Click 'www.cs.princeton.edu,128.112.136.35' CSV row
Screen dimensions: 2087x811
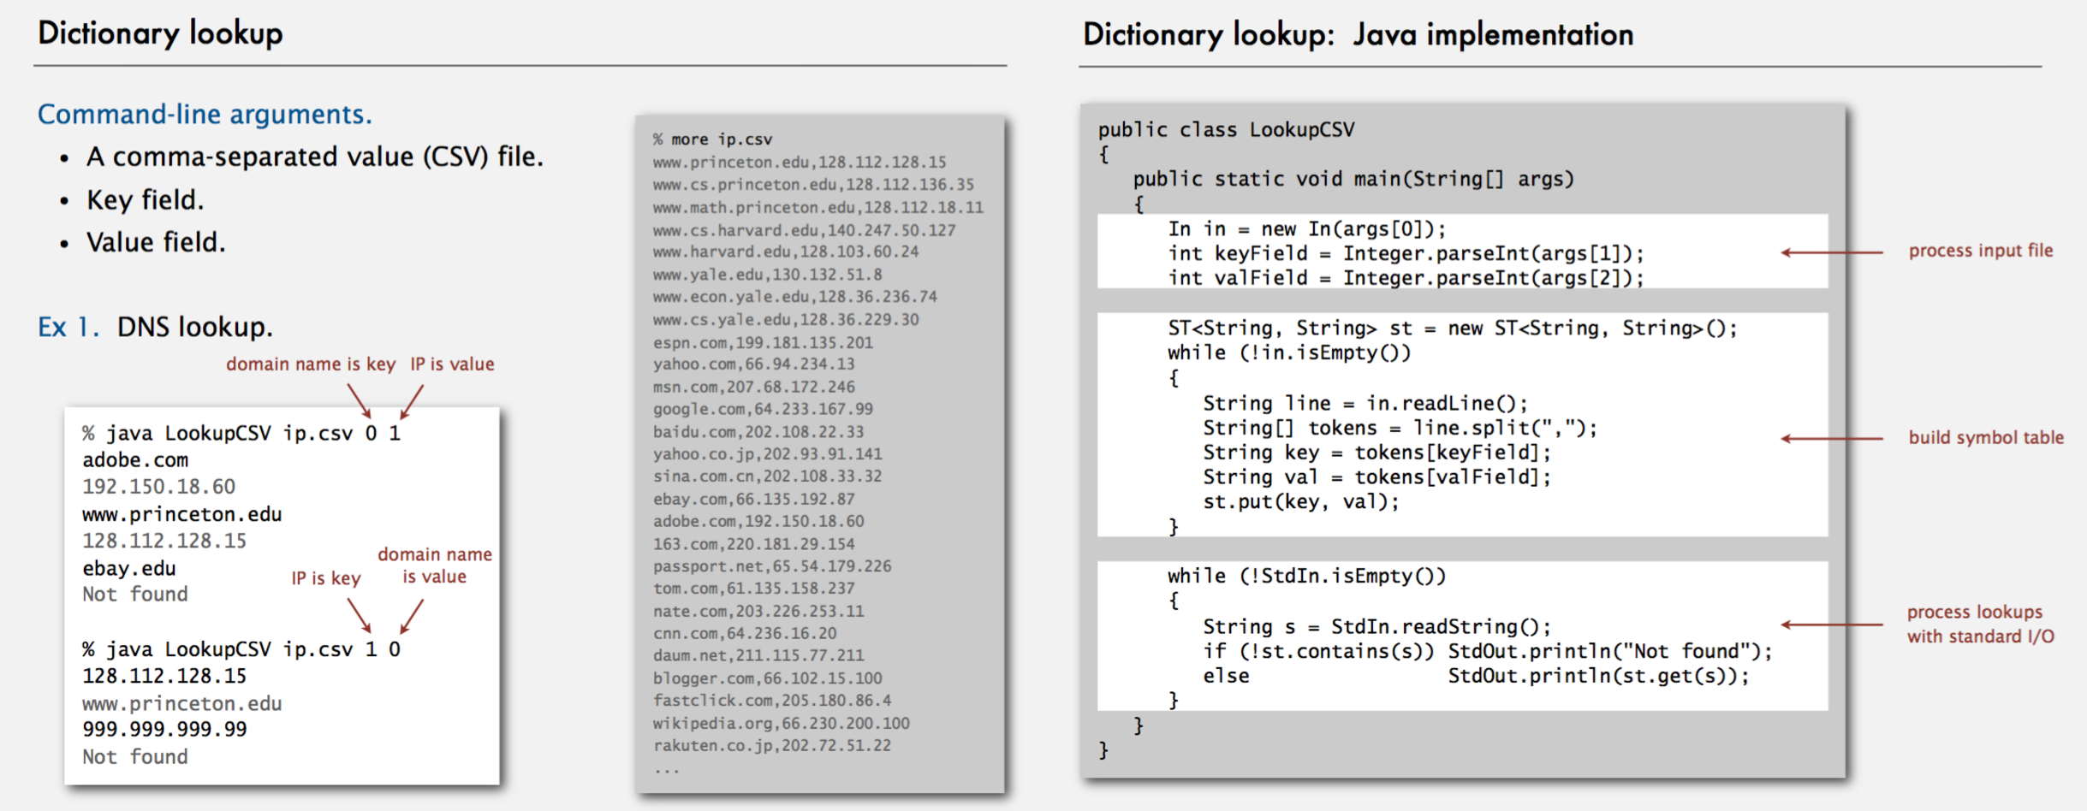(x=813, y=185)
